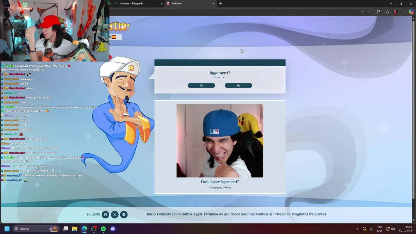Image resolution: width=416 pixels, height=234 pixels.
Task: Open Contacte con nosotros link
Action: [x=175, y=214]
